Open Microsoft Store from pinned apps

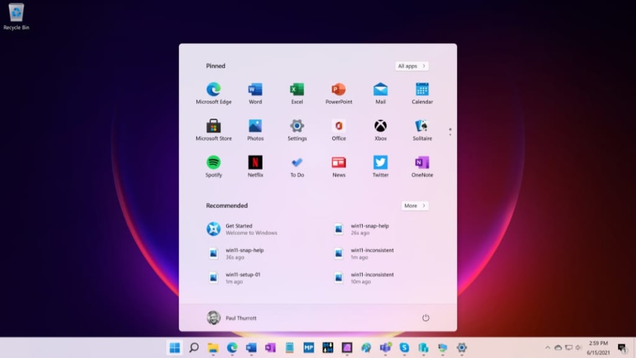tap(214, 130)
